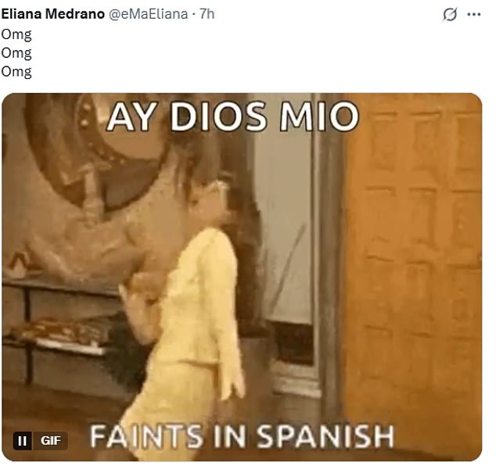Click the AY DIOS MIO caption text
This screenshot has width=496, height=466.
(x=233, y=116)
